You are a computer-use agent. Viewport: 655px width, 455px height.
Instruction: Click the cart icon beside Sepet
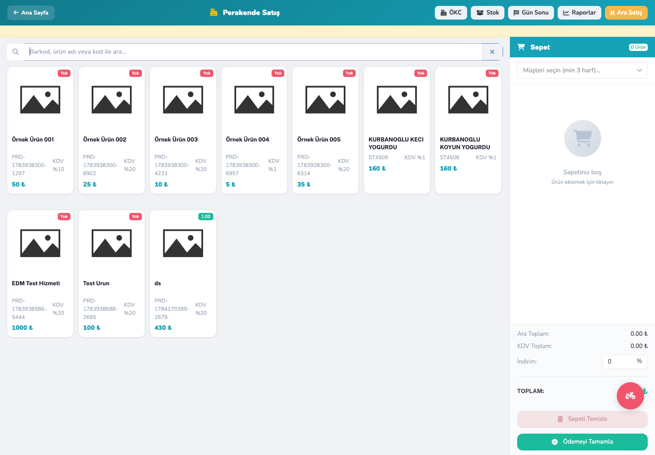(521, 47)
